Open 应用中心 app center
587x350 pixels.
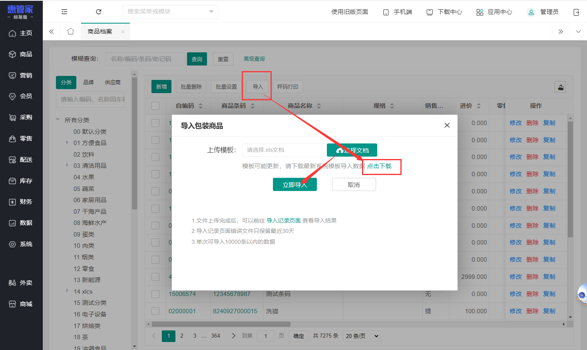tap(494, 12)
